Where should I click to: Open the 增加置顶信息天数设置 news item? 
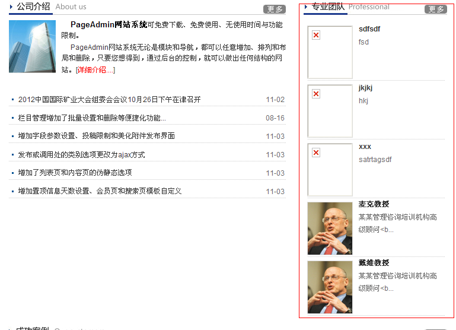click(x=100, y=191)
